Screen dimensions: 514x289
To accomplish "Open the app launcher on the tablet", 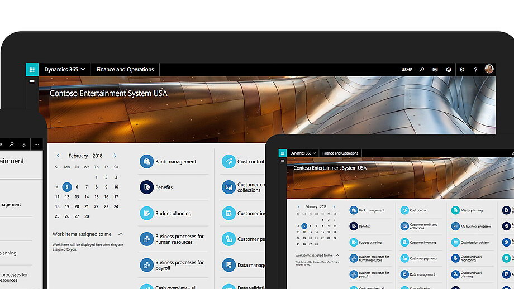I will point(283,153).
